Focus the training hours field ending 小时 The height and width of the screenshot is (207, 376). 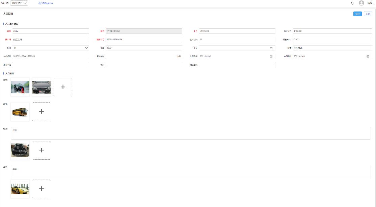(x=144, y=56)
